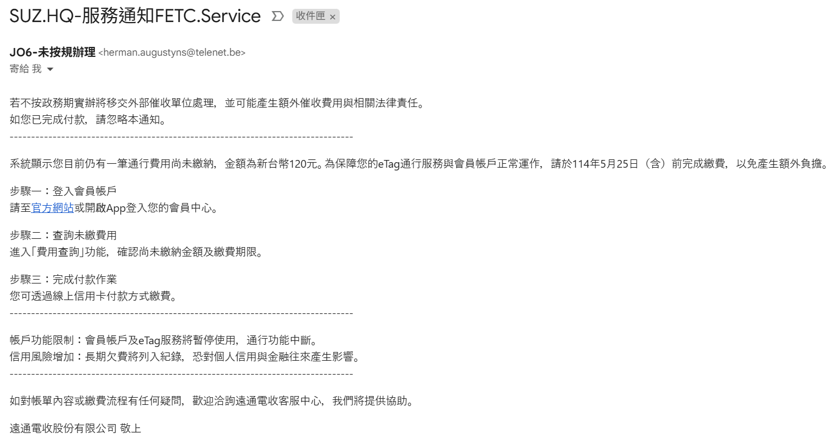Click the 如您已完成付款 notice line
The width and height of the screenshot is (836, 438).
(x=87, y=119)
